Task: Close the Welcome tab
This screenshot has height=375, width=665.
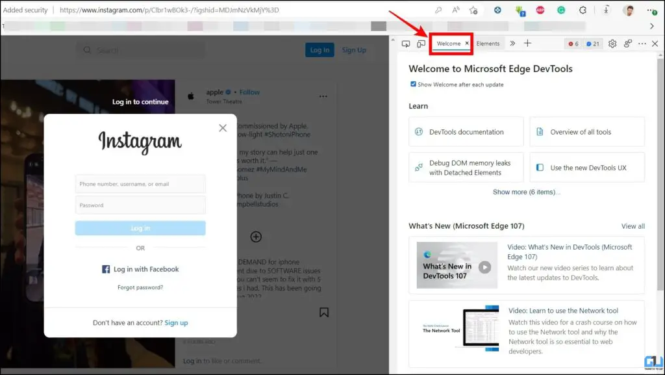Action: coord(467,44)
